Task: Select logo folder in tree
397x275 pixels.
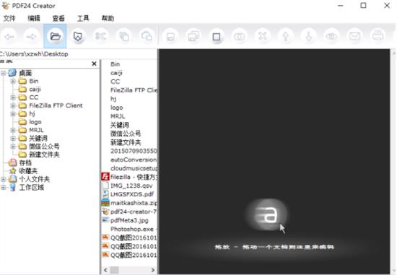Action: tap(35, 122)
